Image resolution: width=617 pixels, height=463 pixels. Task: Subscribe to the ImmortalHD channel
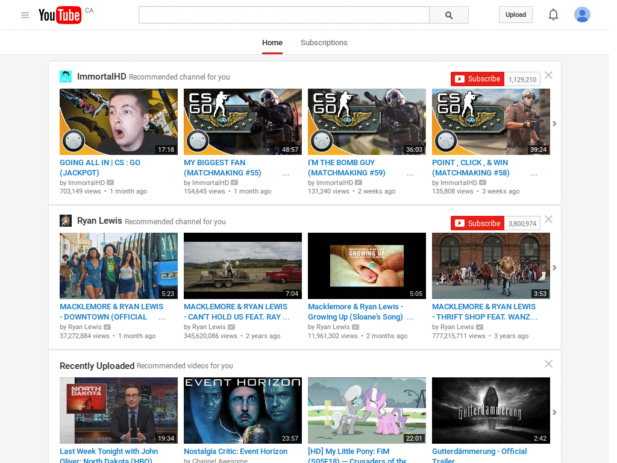coord(477,79)
